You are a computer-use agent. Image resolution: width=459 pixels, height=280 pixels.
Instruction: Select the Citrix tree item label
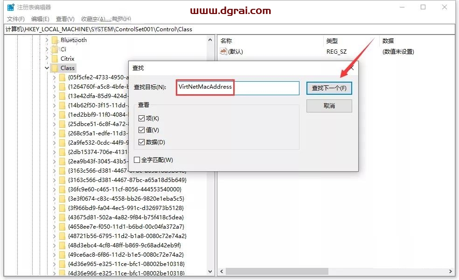(67, 59)
